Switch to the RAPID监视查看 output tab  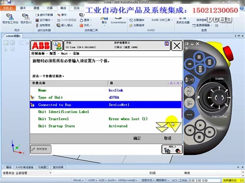[x=24, y=167]
